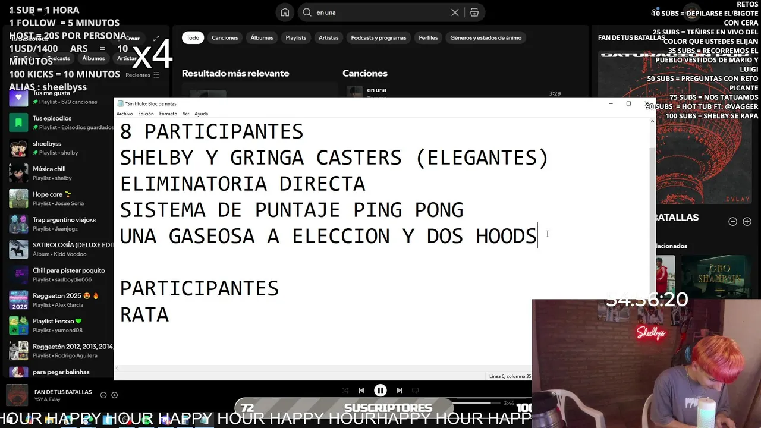Click the RATA line in Notepad

144,314
